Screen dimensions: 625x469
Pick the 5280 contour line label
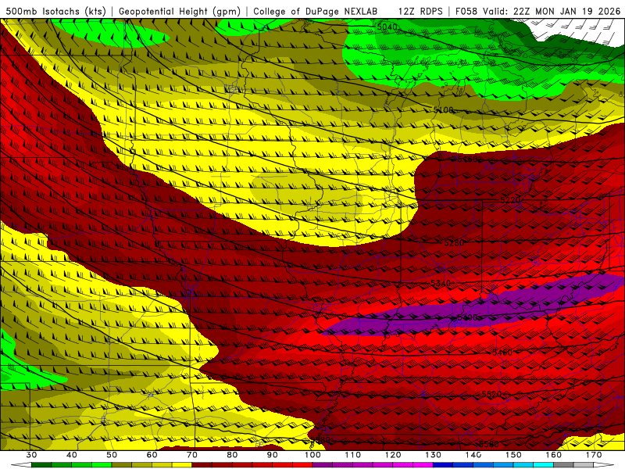tap(454, 243)
